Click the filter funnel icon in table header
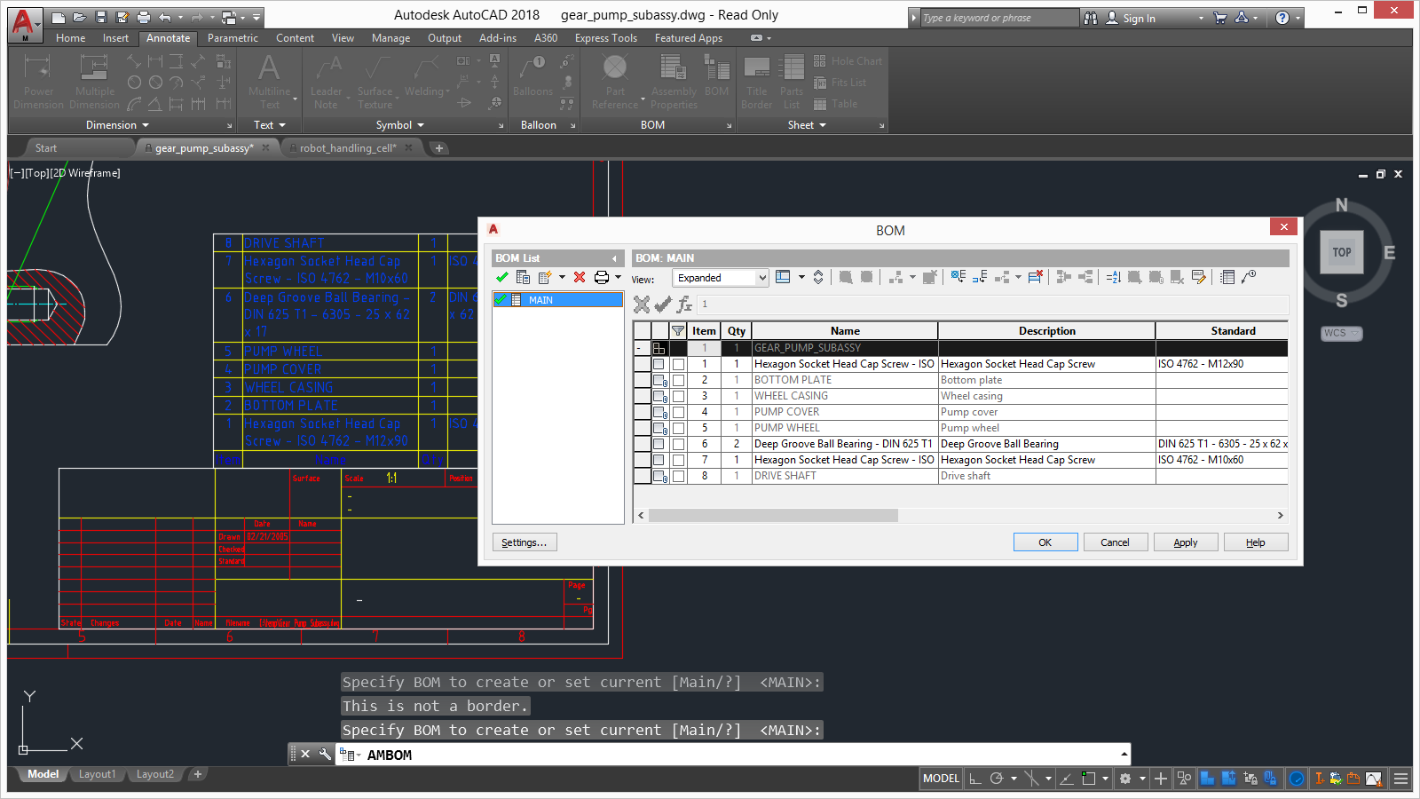Viewport: 1420px width, 799px height. click(x=678, y=331)
